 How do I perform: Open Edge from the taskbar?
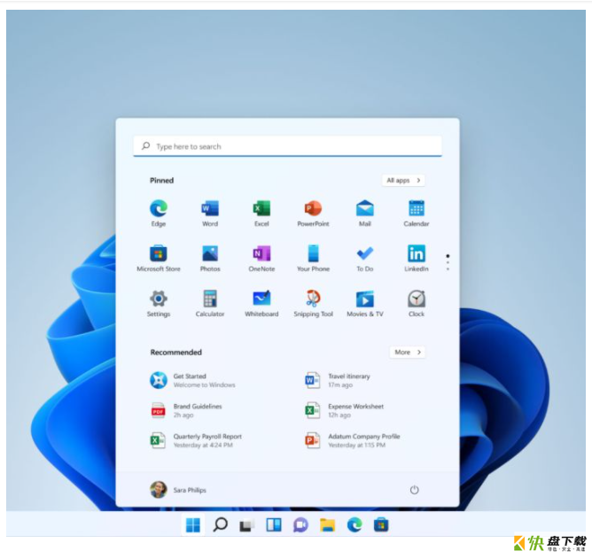[354, 524]
